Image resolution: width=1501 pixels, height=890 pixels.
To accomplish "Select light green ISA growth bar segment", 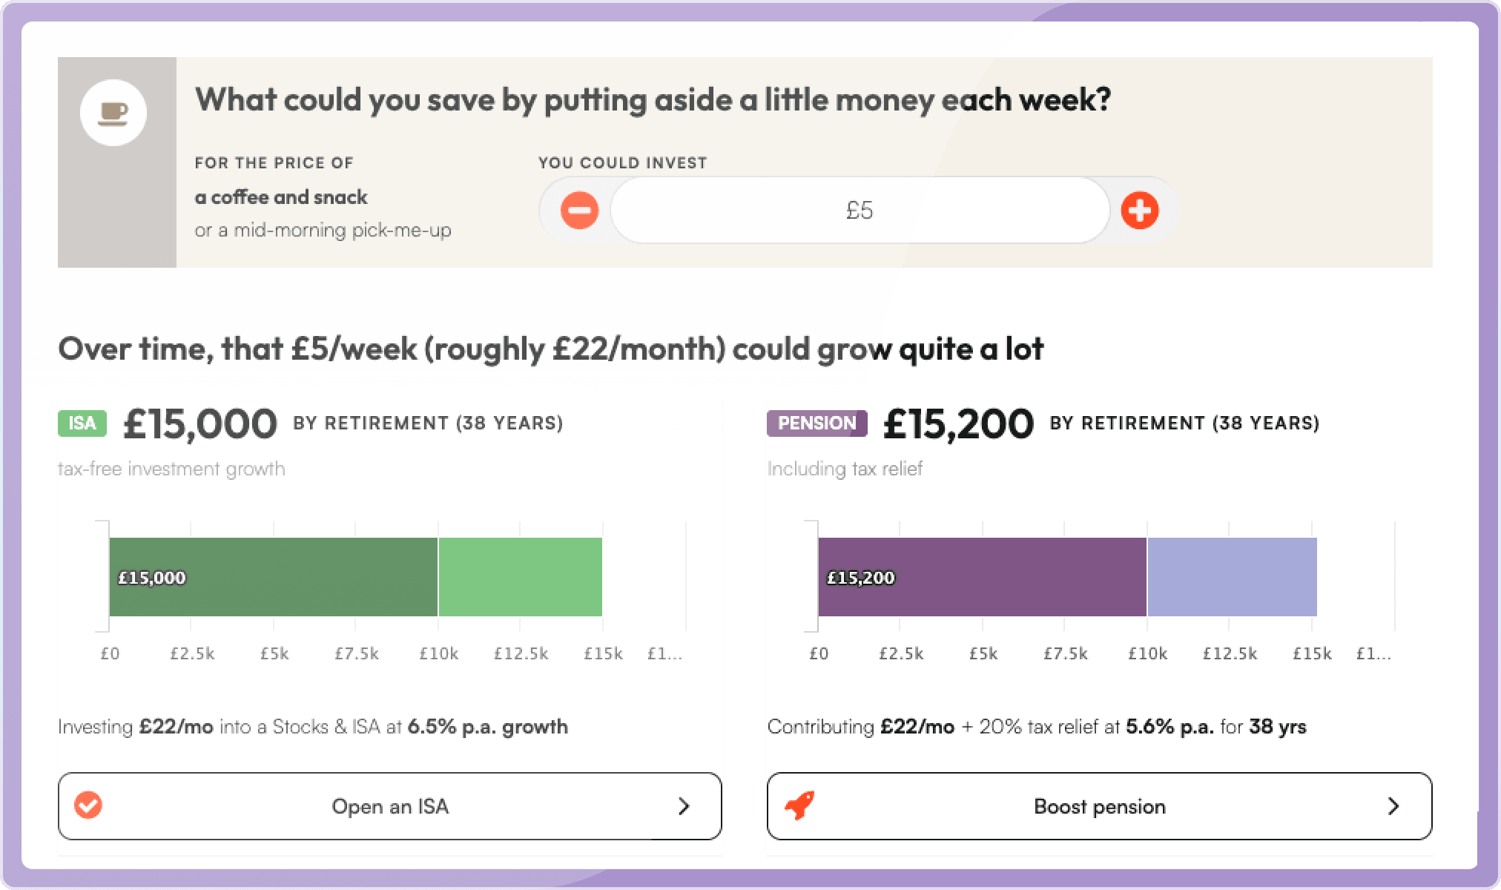I will (521, 577).
